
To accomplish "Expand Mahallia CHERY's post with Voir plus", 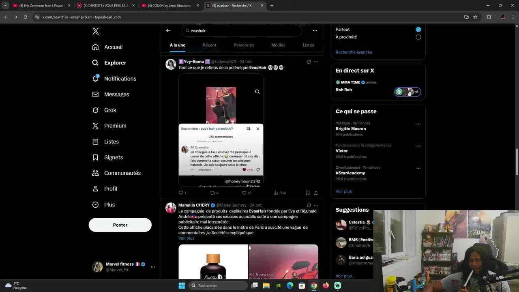I will coord(187,238).
